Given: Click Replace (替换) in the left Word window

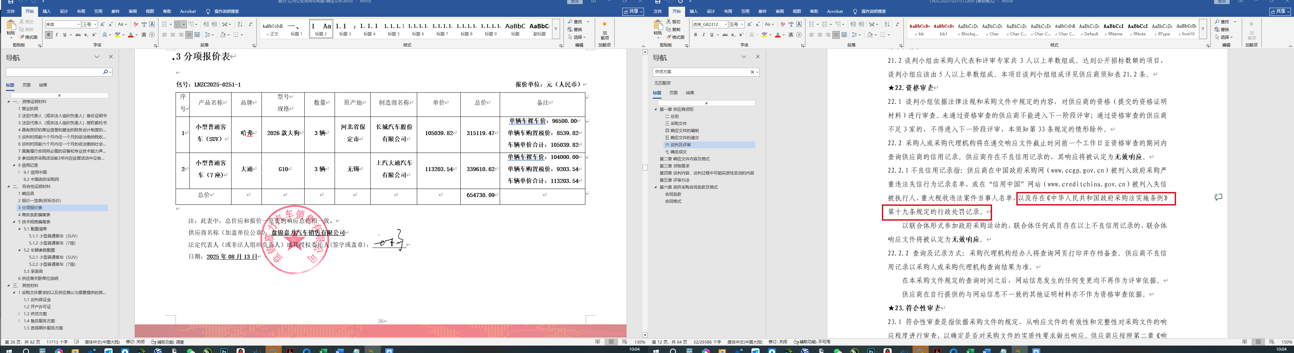Looking at the screenshot, I should (x=575, y=30).
